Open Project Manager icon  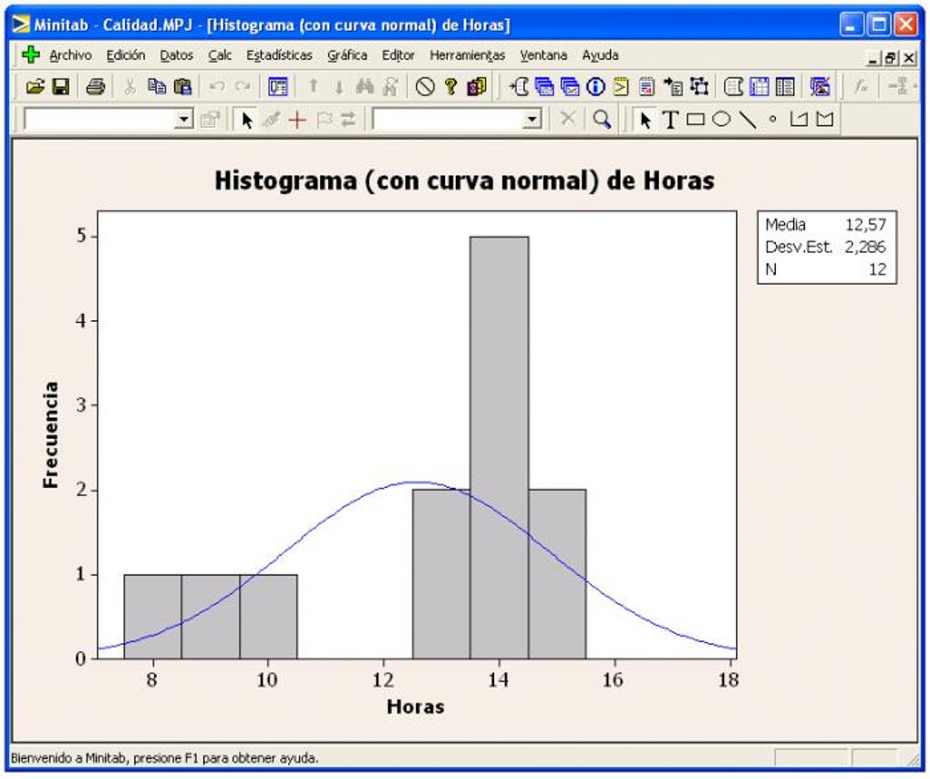pyautogui.click(x=785, y=88)
